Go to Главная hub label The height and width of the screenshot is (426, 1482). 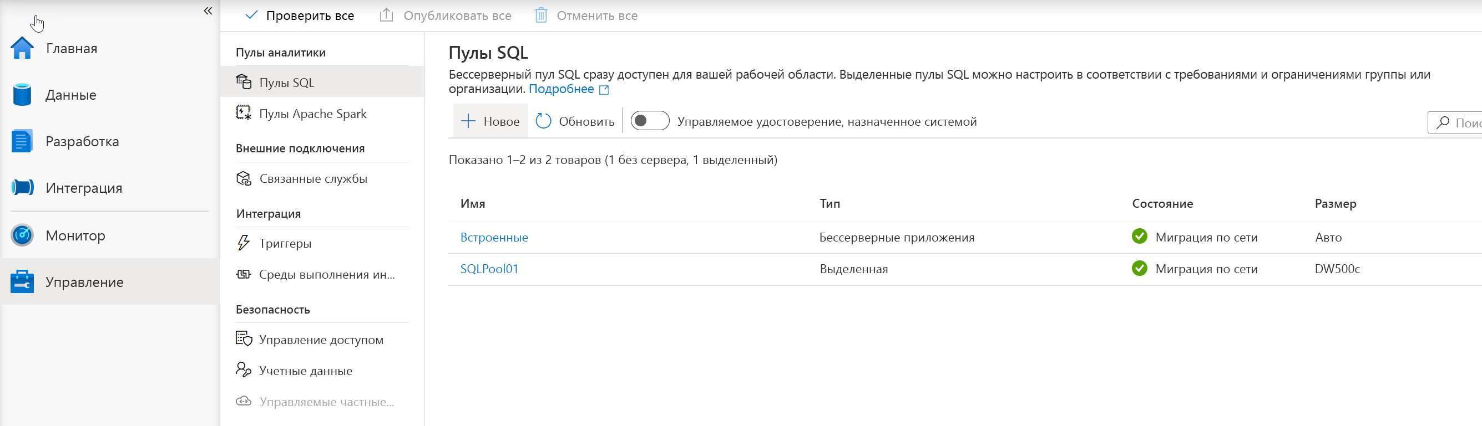(x=72, y=49)
